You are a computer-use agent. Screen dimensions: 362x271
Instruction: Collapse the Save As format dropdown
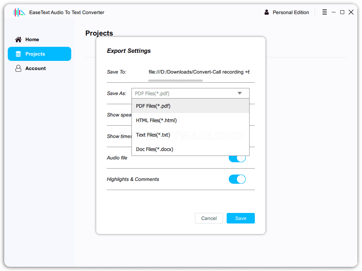[190, 93]
